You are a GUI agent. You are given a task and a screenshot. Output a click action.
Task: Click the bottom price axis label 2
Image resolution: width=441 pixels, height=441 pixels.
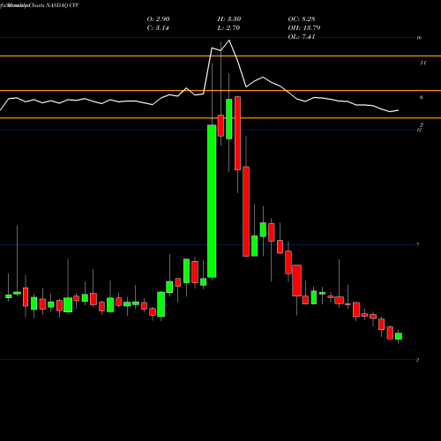(x=417, y=360)
